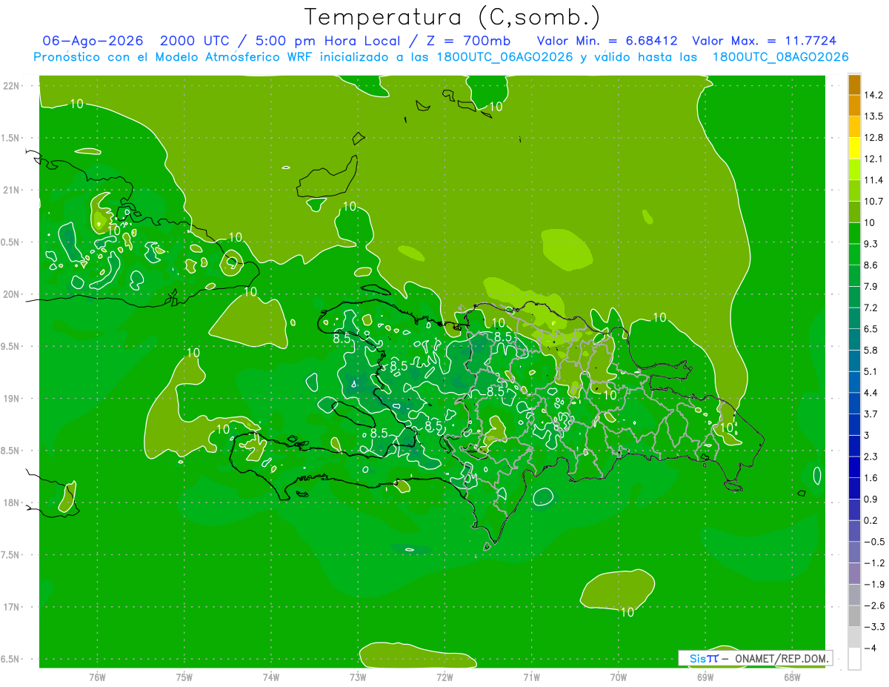889x687 pixels.
Task: Click the '13.5' color scale value
Action: 873,116
